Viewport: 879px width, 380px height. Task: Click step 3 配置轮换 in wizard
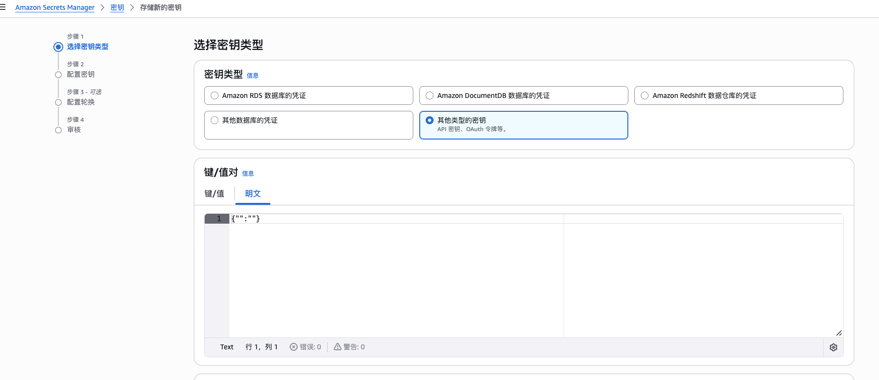coord(81,102)
